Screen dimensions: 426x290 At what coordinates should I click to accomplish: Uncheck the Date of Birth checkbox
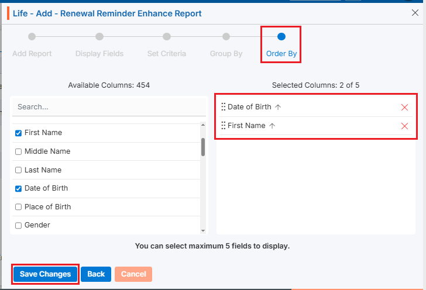click(x=19, y=188)
